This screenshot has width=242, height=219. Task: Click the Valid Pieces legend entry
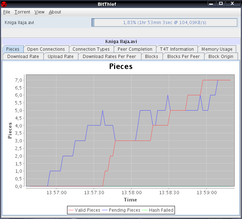[x=84, y=210]
